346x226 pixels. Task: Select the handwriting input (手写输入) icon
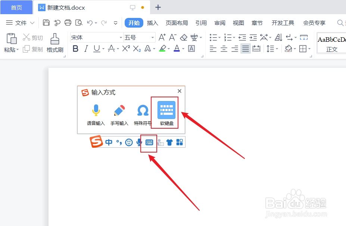pos(119,110)
